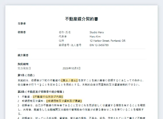Click the Studio Haru name value
The width and height of the screenshot is (163, 119).
(97, 32)
